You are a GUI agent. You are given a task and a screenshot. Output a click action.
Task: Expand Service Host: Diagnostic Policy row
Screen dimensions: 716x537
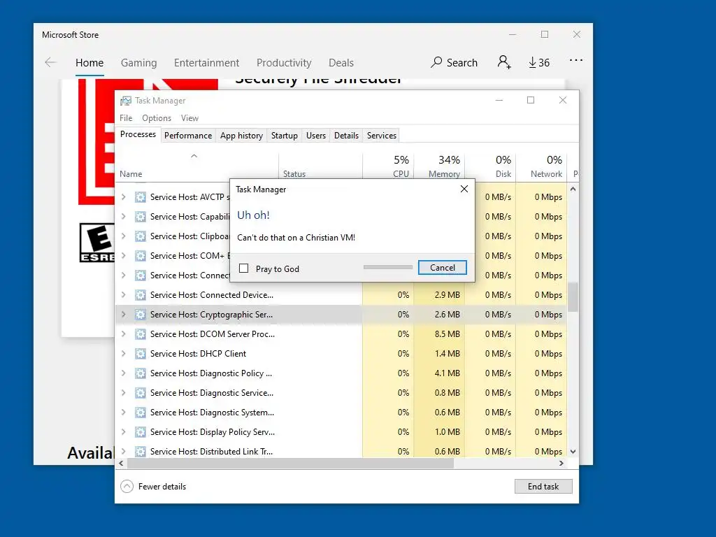pyautogui.click(x=123, y=373)
